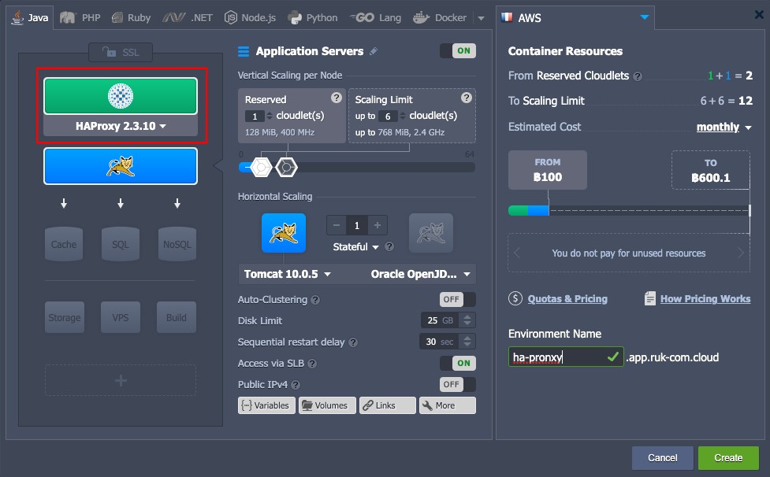The image size is (770, 477).
Task: Select the Tomcat application server block
Action: pos(121,166)
